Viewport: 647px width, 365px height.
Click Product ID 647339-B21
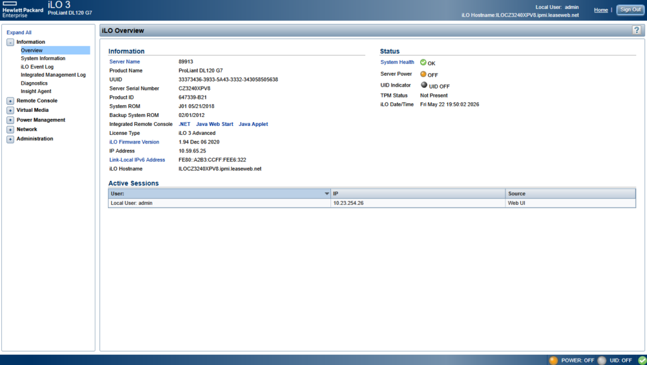(193, 97)
